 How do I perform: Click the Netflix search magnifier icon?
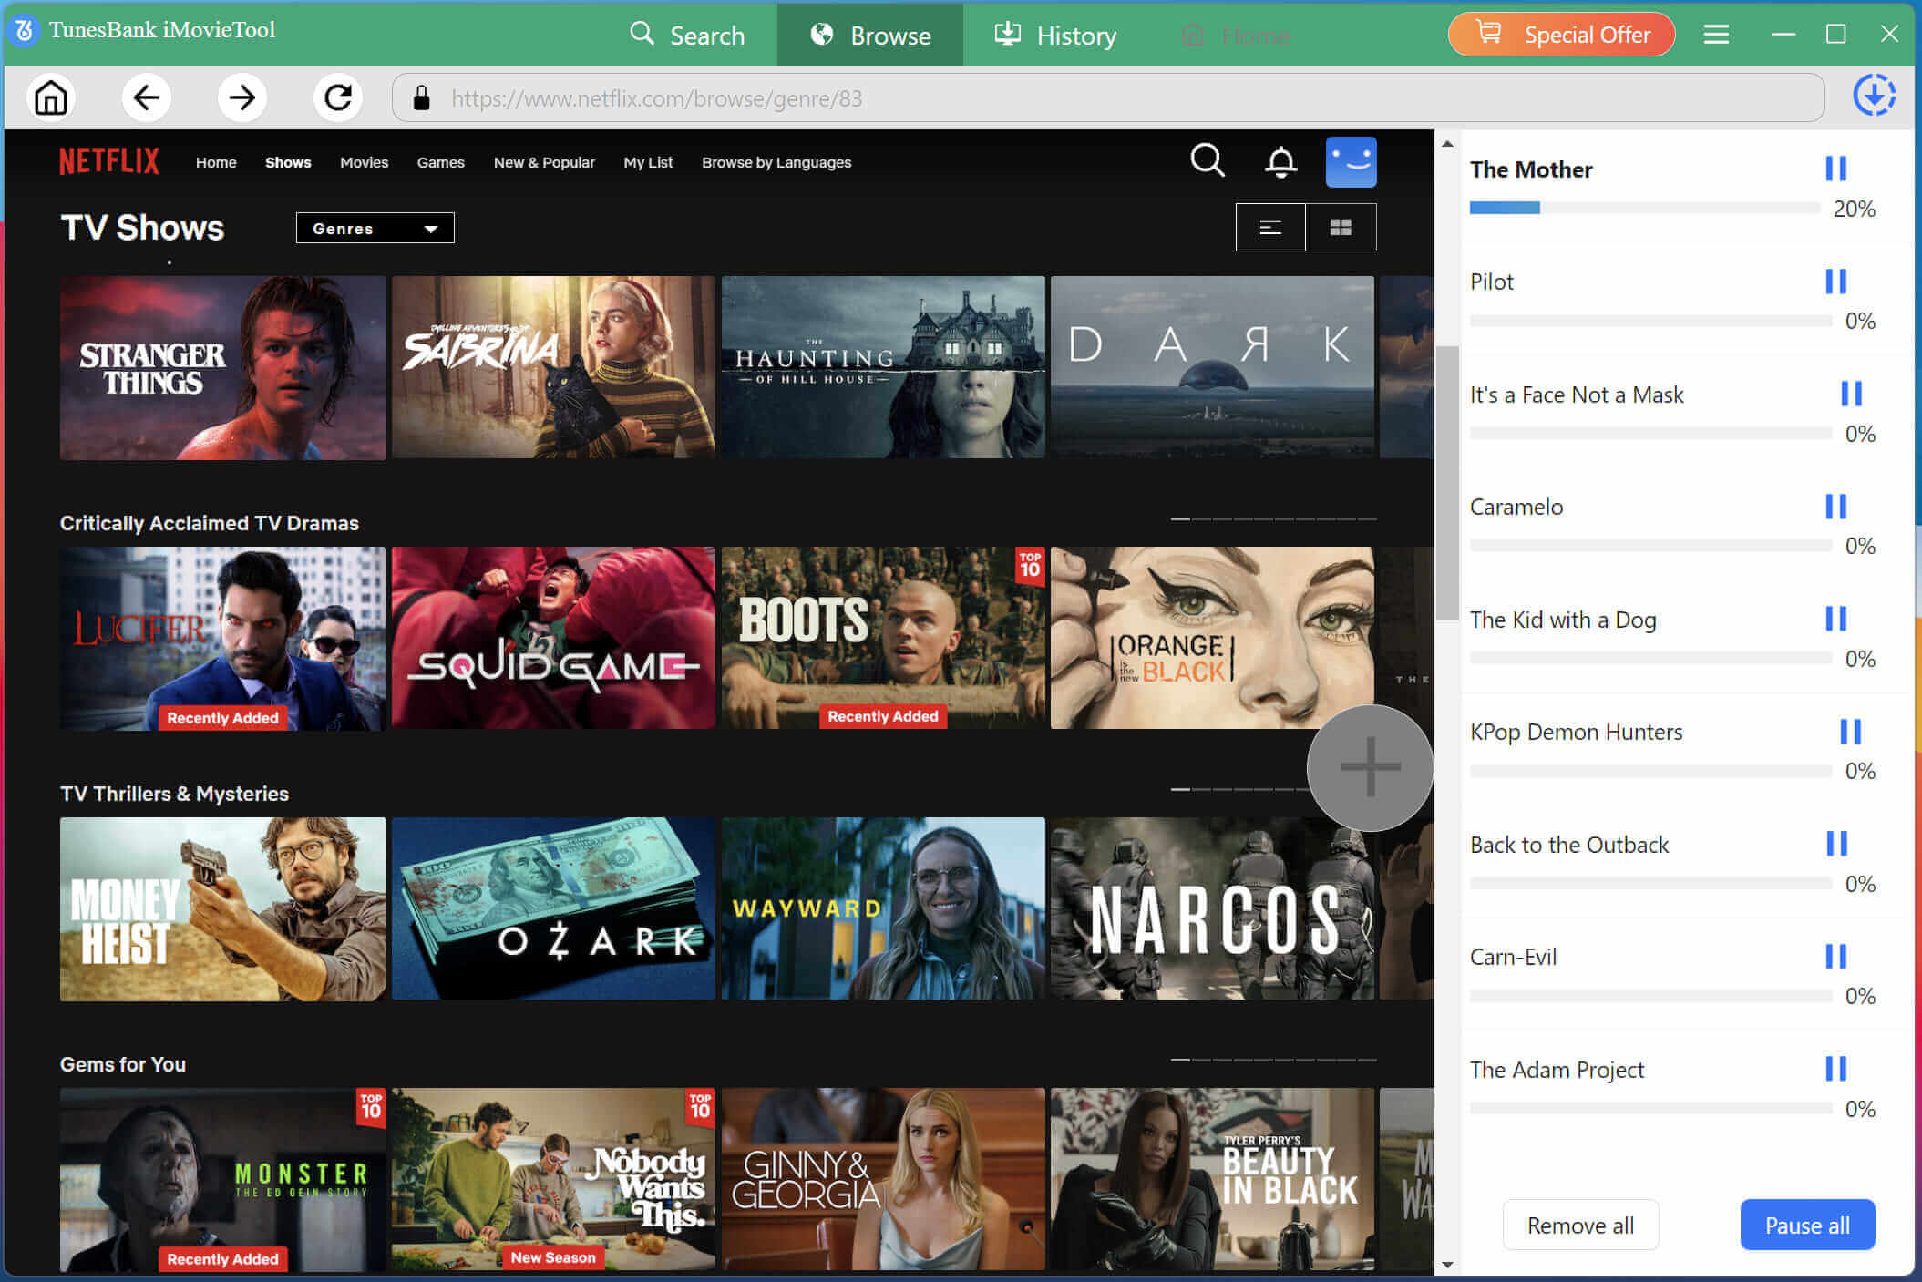click(1207, 161)
